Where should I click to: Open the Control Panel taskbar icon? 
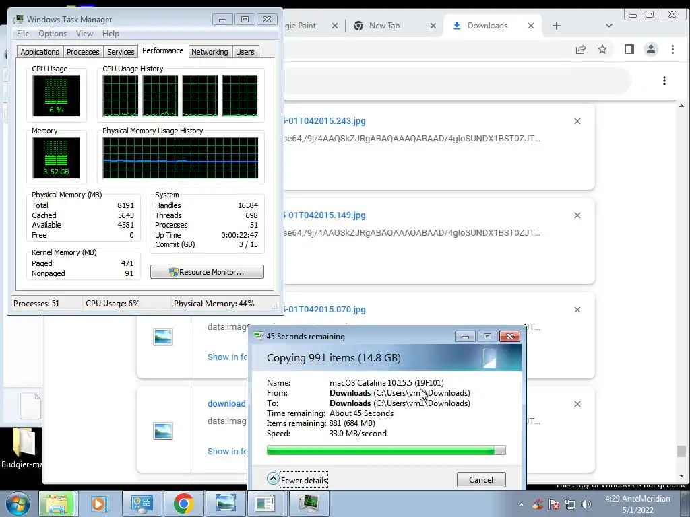pos(142,504)
